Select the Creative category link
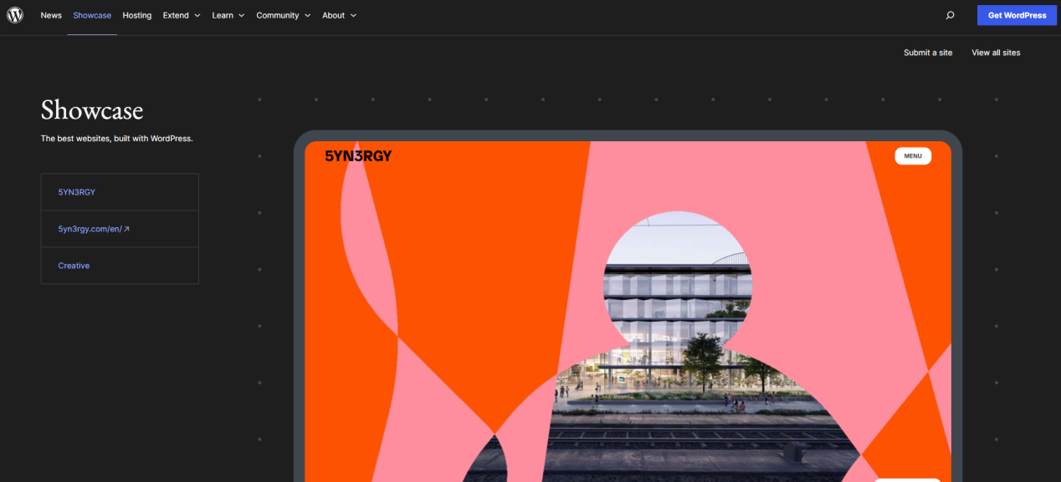The width and height of the screenshot is (1061, 482). [x=74, y=266]
